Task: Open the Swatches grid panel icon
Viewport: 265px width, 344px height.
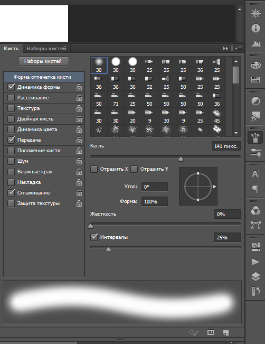Action: tap(255, 79)
